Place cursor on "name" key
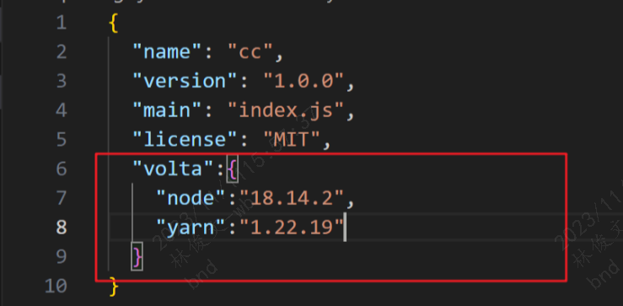 [167, 51]
